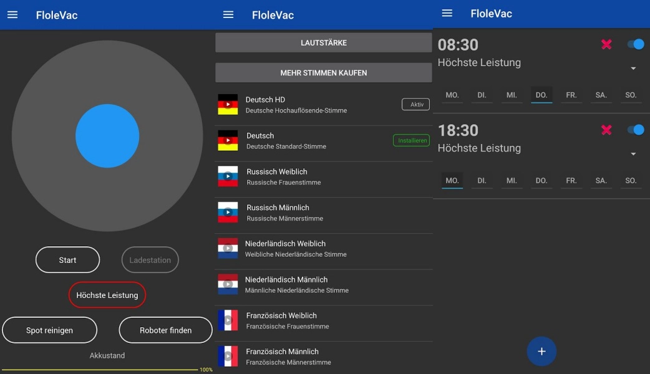650x374 pixels.
Task: Play Französisch Weiblich voice sample flag icon
Action: pyautogui.click(x=228, y=320)
